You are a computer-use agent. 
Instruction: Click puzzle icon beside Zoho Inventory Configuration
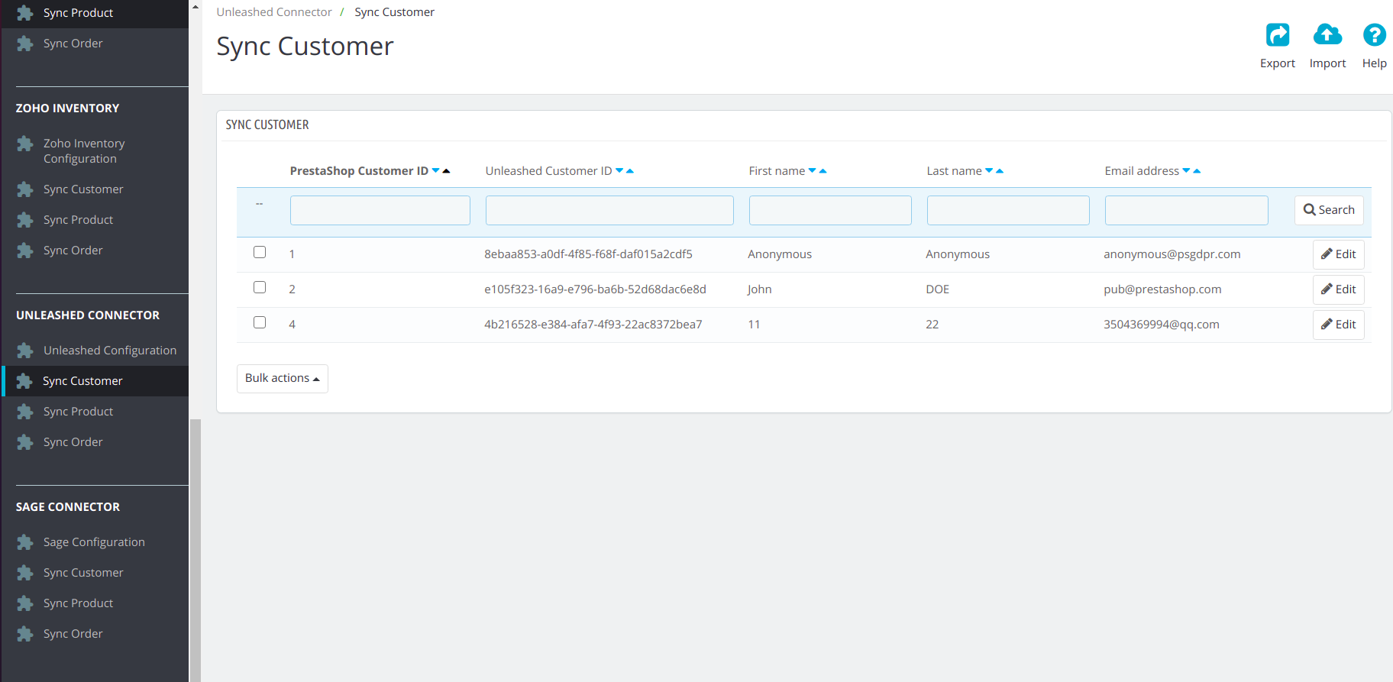pos(25,144)
